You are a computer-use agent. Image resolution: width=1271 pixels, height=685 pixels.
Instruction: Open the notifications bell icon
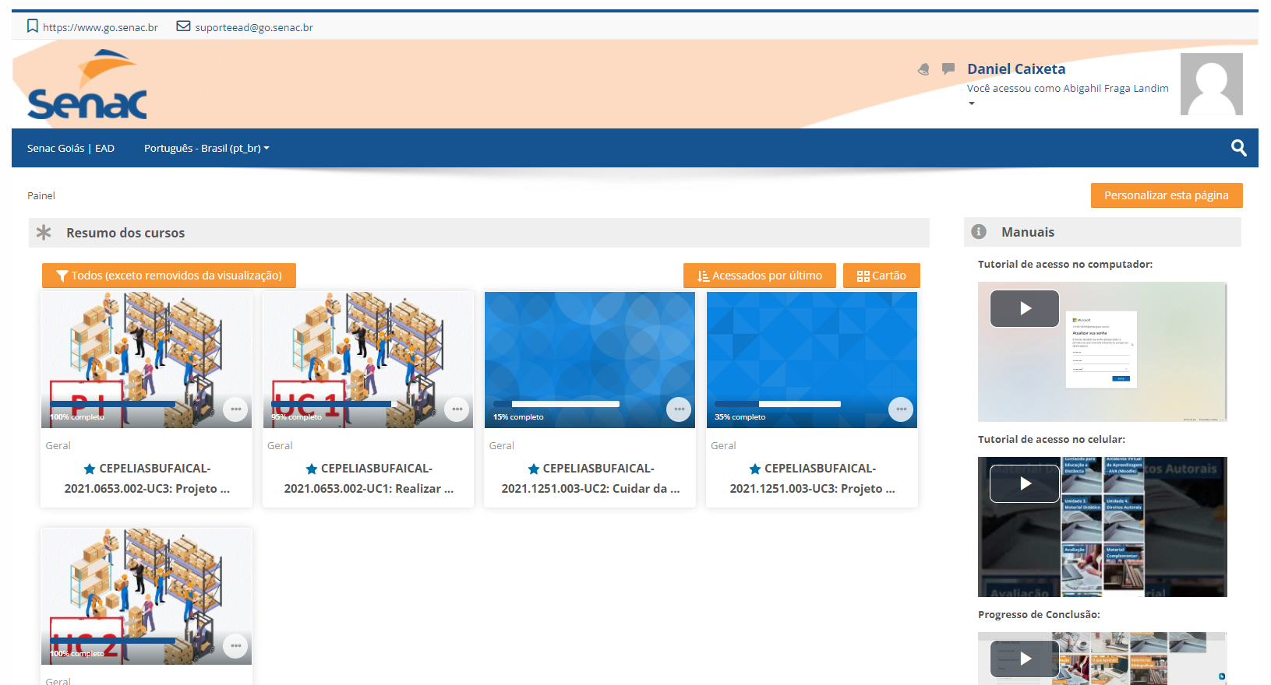click(x=923, y=69)
